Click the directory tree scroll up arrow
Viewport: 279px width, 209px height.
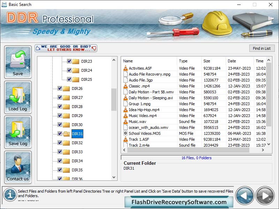click(x=114, y=60)
